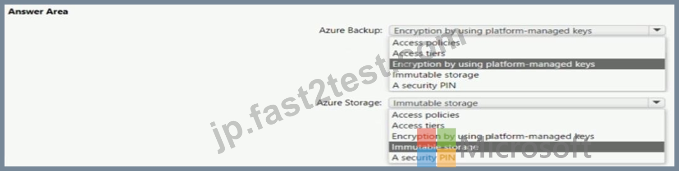Click the Azure Storage dropdown arrow

[656, 103]
